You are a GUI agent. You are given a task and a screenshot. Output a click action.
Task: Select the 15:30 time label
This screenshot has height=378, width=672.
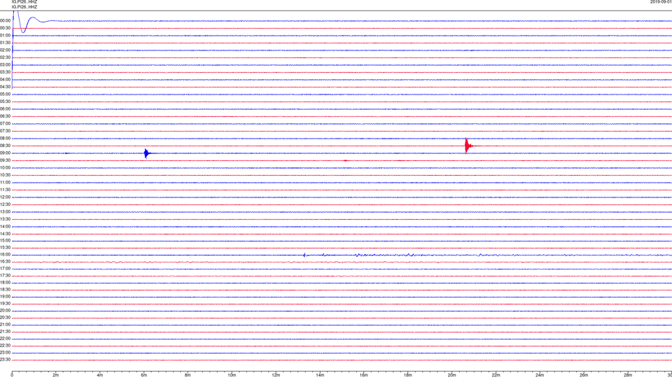(5, 248)
